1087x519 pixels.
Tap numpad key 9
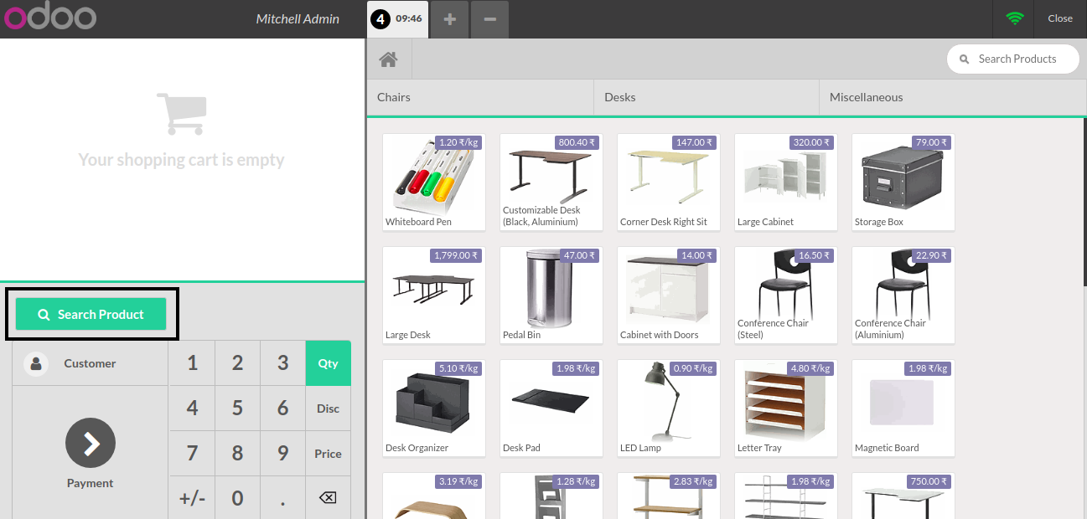point(282,454)
